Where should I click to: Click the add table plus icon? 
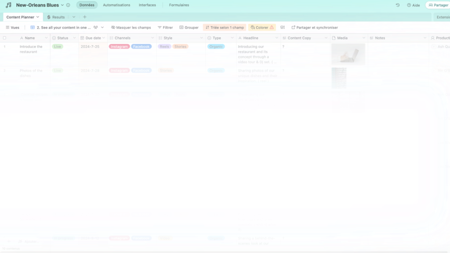click(x=85, y=17)
